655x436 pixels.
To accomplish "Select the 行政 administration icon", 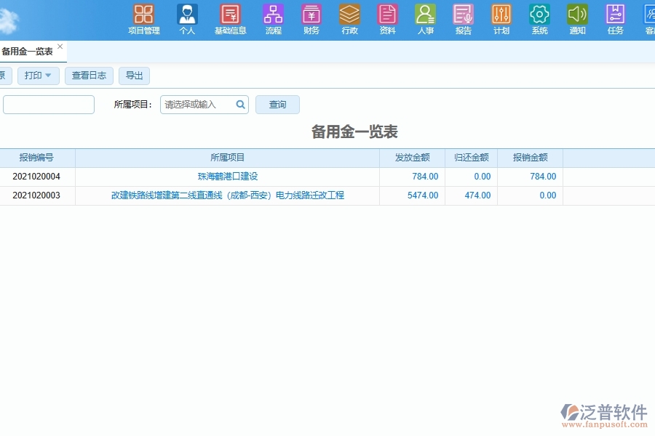I will (349, 20).
